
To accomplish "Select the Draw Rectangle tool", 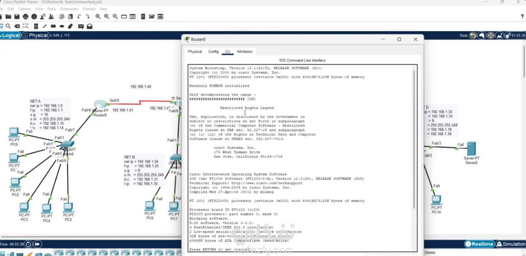I will click(54, 26).
